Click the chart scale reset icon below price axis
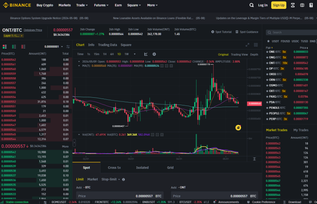Viewport: 317px width, 204px height. click(254, 159)
